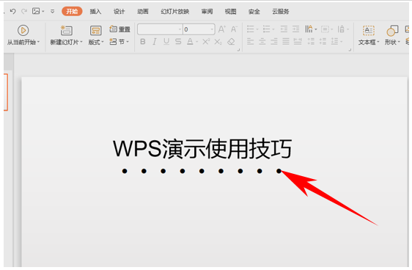Click the bullet list icon
This screenshot has height=270, width=412.
(x=251, y=29)
